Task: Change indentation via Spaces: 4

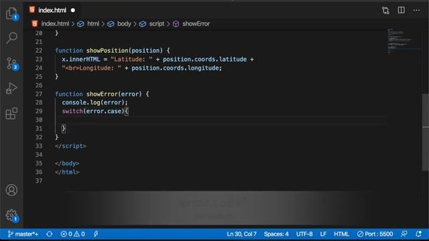Action: tap(276, 234)
